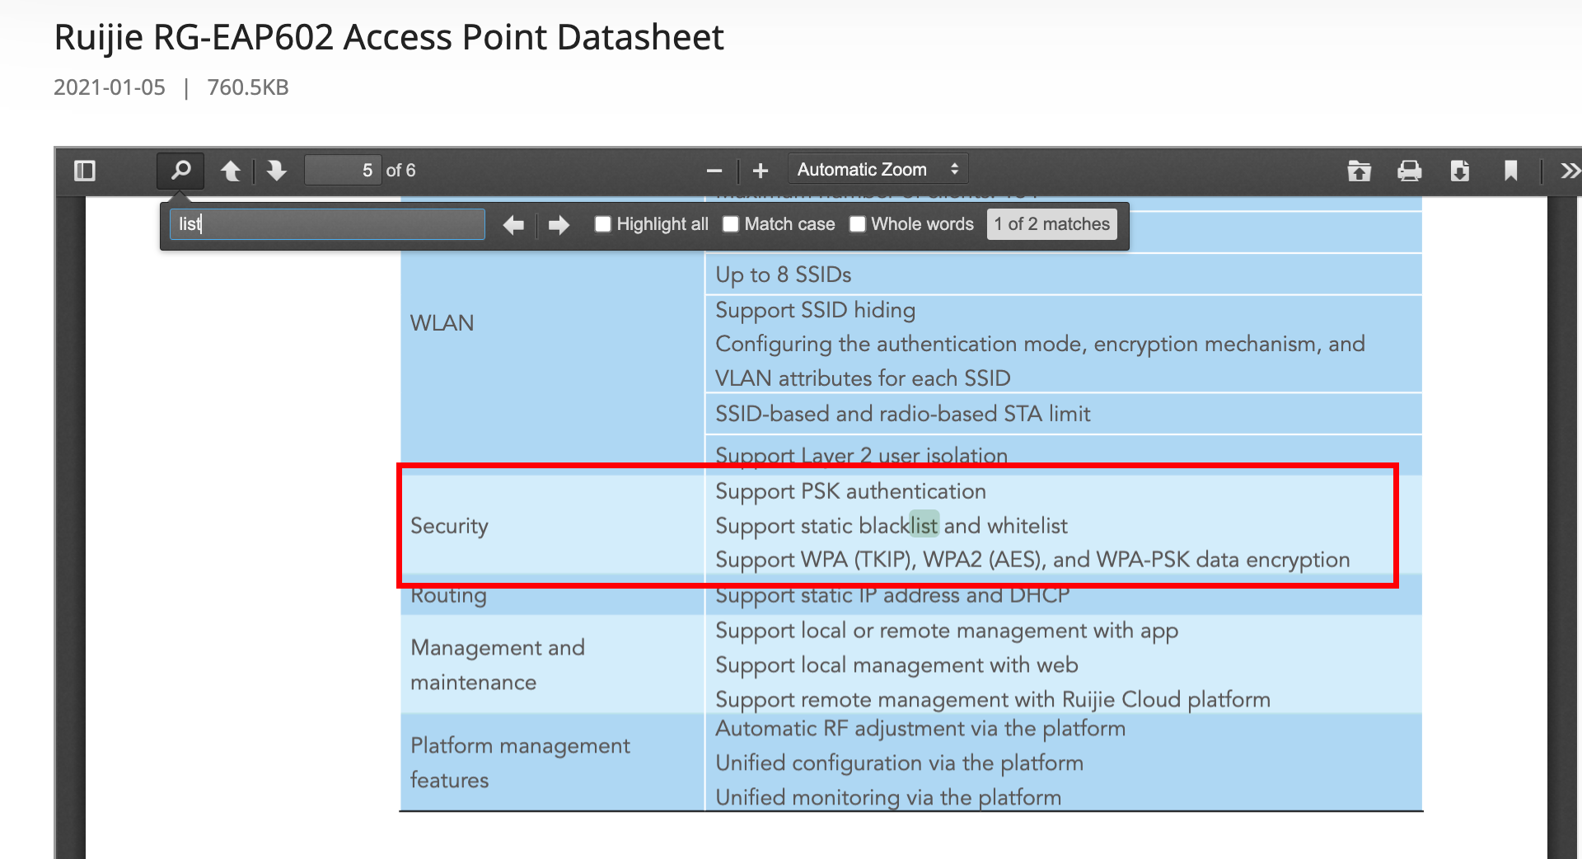The image size is (1582, 859).
Task: Enable Highlight all checkbox
Action: click(603, 224)
